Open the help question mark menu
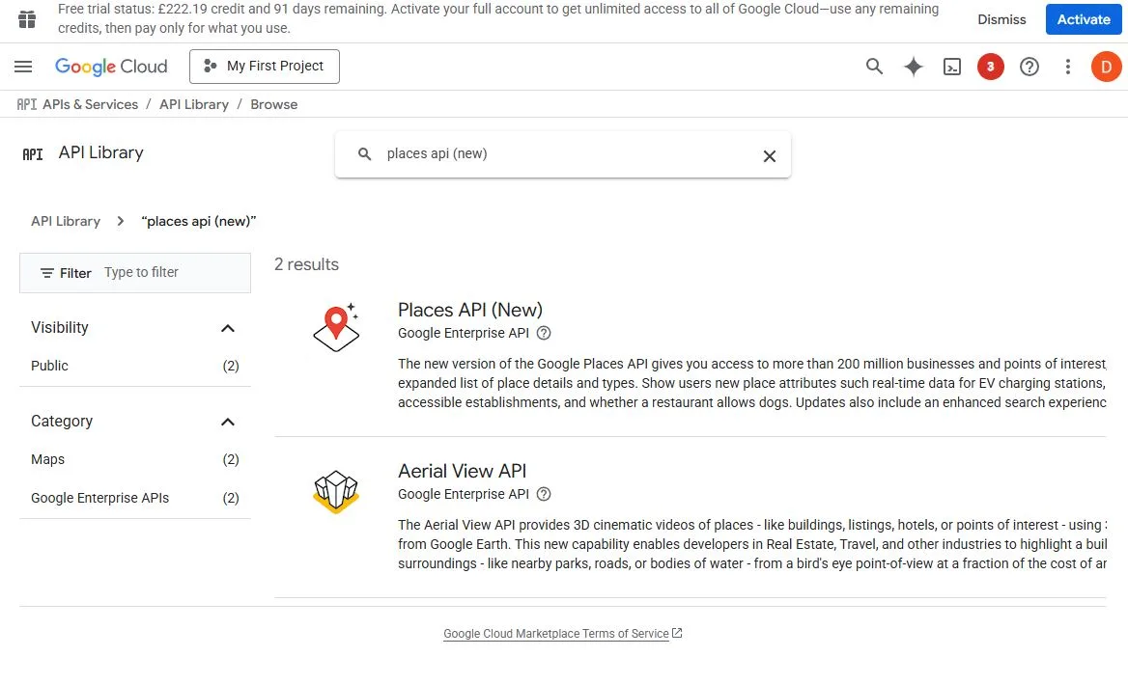 pyautogui.click(x=1029, y=67)
